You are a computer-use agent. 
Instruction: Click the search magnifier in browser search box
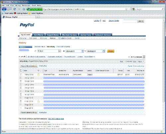163,9
